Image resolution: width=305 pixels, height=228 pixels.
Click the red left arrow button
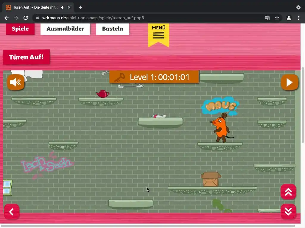(12, 211)
